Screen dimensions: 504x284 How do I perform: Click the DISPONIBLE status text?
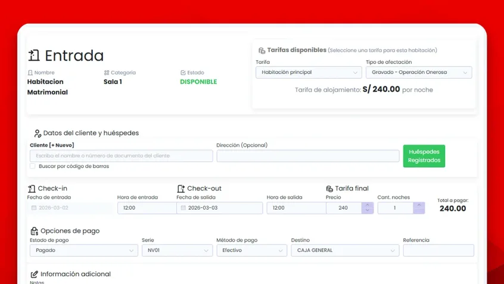point(198,82)
